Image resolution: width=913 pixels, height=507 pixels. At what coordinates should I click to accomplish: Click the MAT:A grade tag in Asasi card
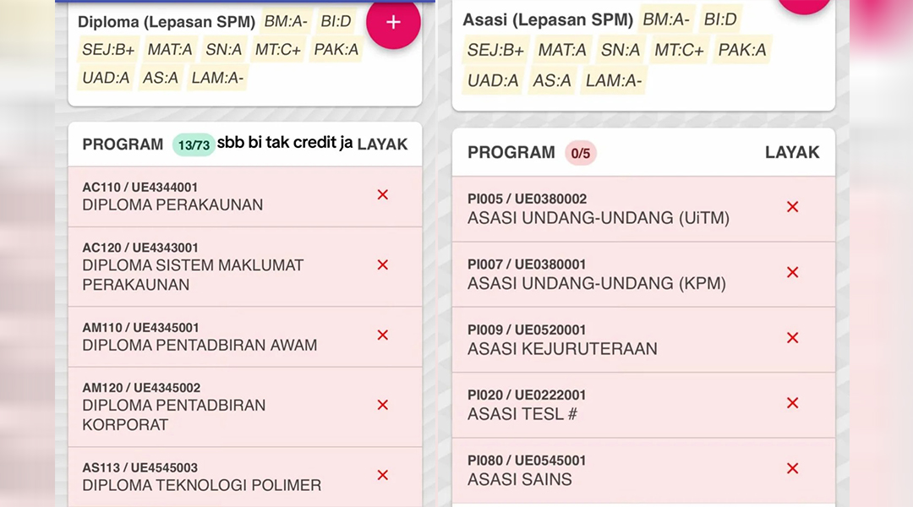pyautogui.click(x=562, y=50)
